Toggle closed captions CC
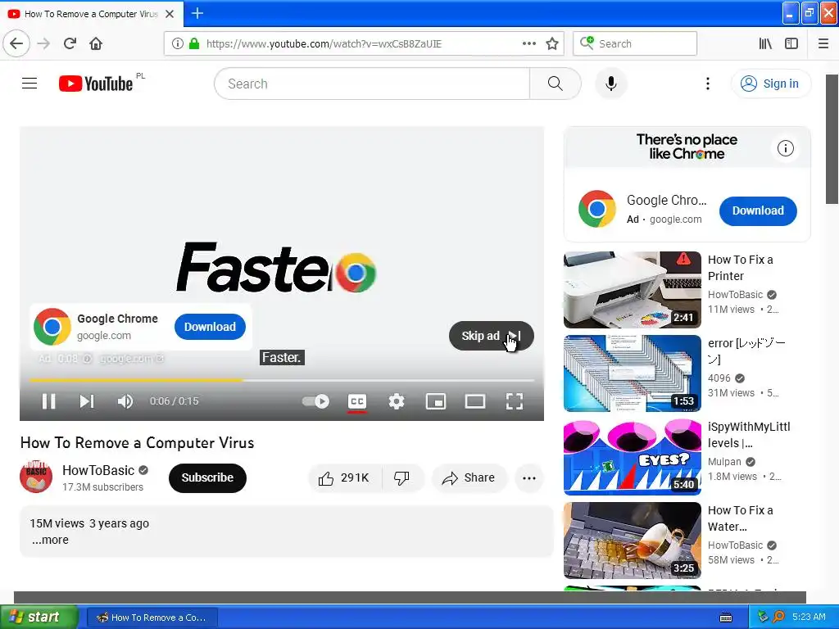The image size is (839, 629). (357, 401)
